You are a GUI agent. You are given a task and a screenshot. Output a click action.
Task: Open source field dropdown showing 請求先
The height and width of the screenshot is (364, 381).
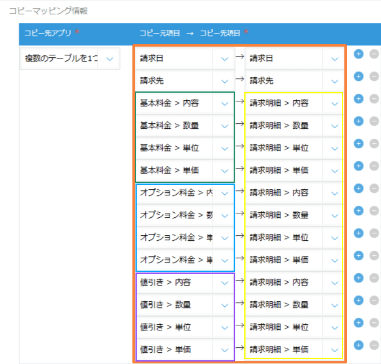(185, 81)
